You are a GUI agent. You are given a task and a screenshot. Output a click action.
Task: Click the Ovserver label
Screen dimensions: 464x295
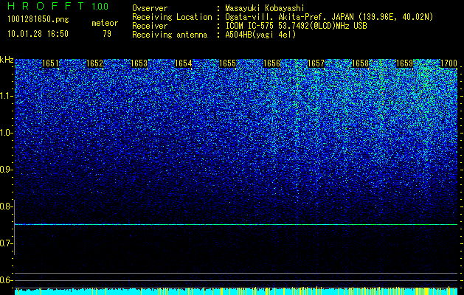150,9
